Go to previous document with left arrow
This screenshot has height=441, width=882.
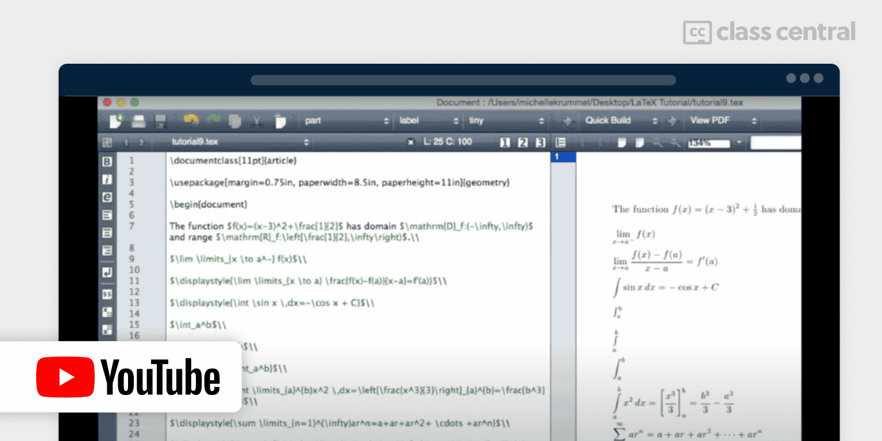(126, 142)
